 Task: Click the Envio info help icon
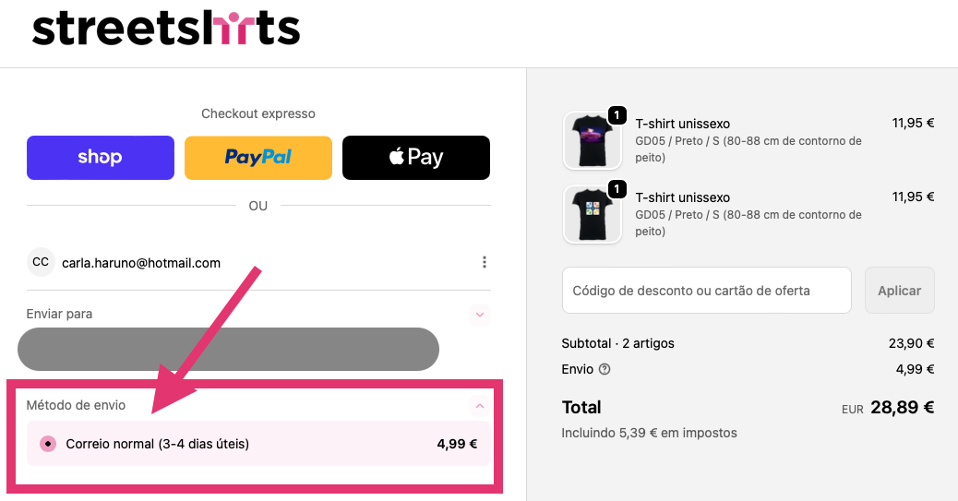605,370
